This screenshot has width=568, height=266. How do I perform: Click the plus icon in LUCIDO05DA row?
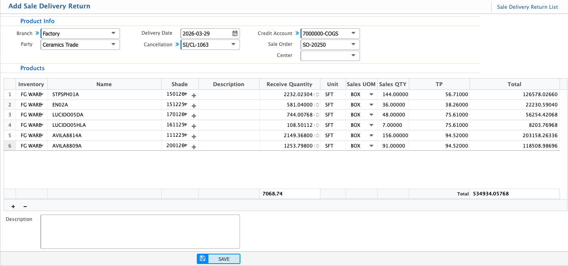(194, 116)
